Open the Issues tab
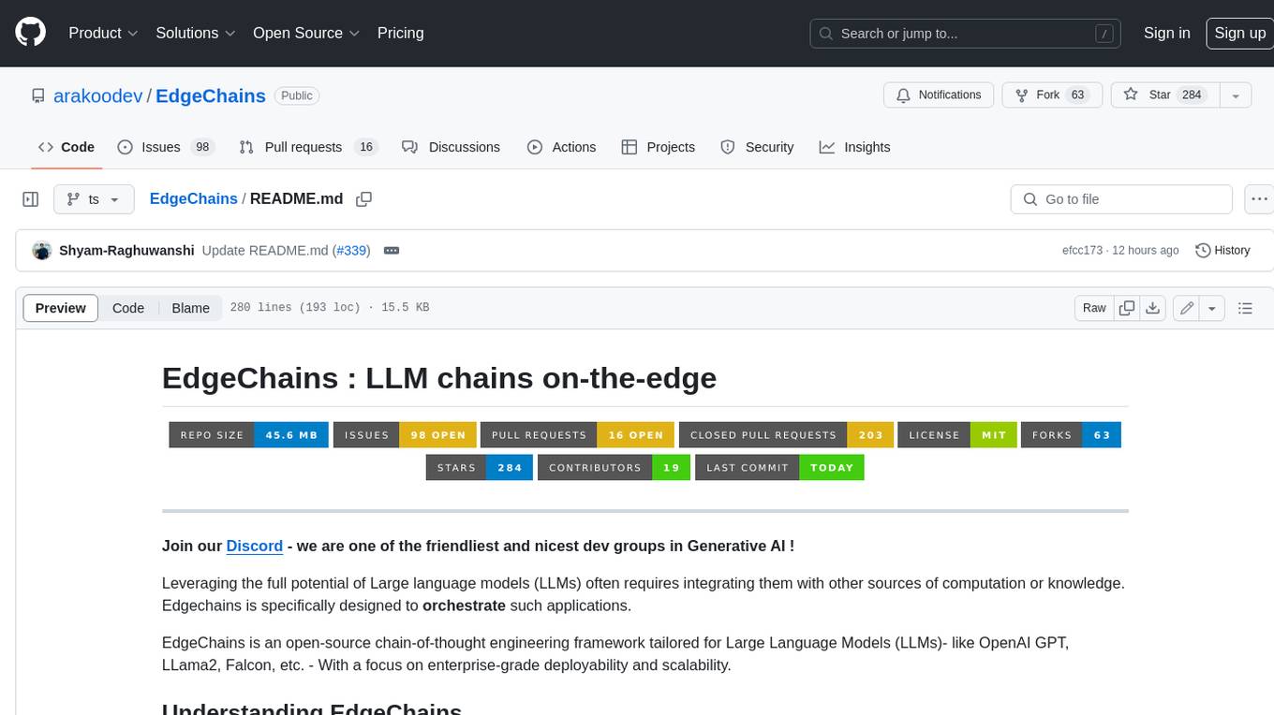The image size is (1274, 715). point(165,147)
